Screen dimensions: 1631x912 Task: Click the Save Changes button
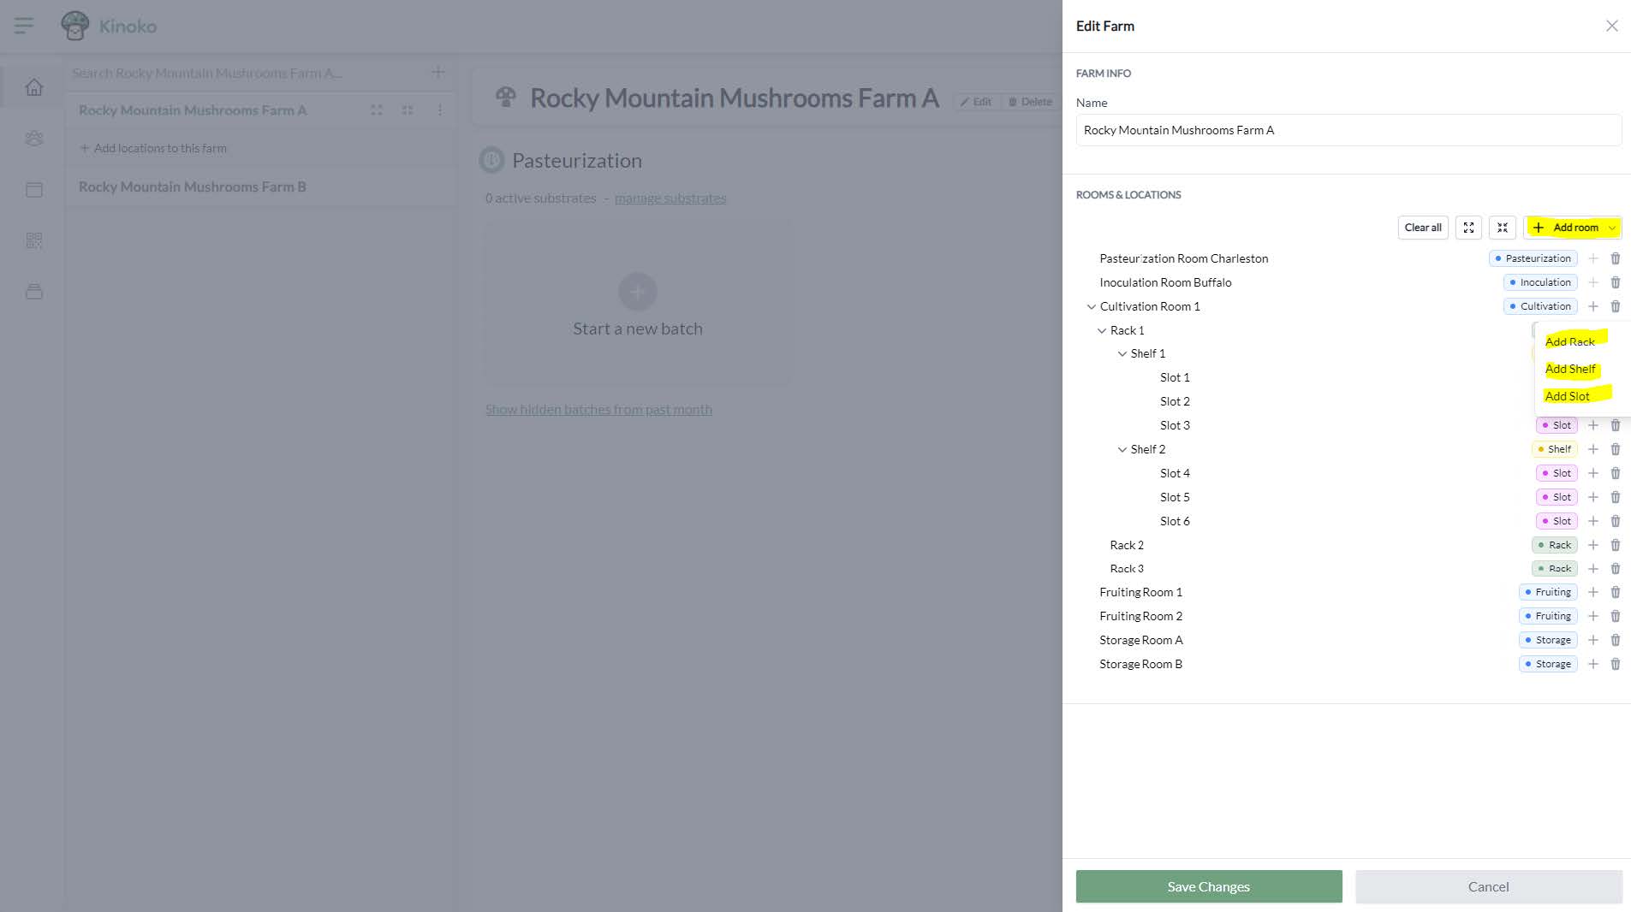[1208, 886]
